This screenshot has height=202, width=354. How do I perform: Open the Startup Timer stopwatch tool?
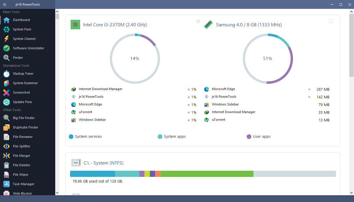tap(6, 74)
